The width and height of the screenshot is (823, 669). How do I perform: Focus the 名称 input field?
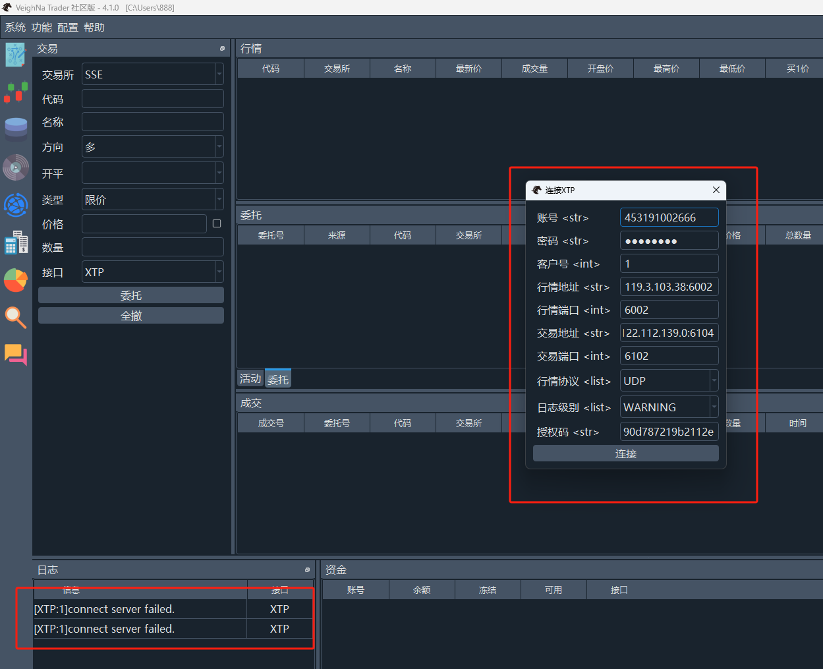coord(153,122)
